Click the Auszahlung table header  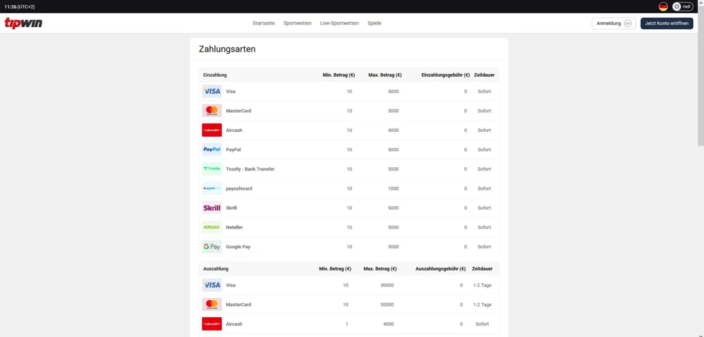click(x=216, y=269)
